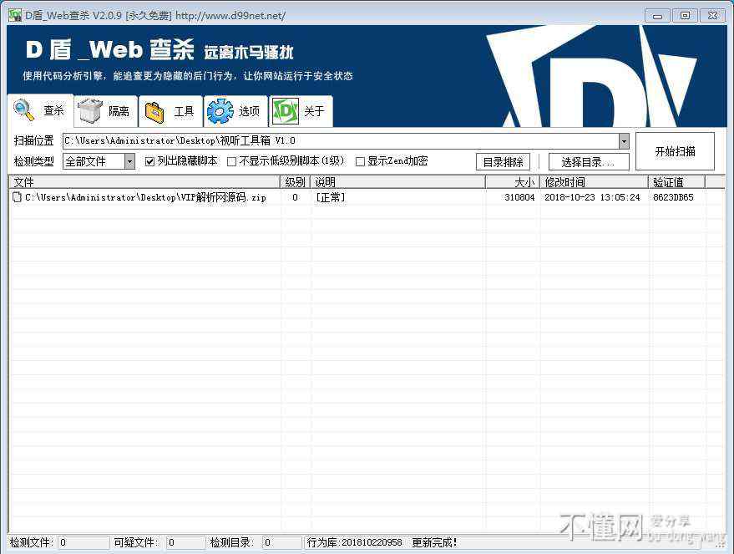Click the file icon beside VIP解析网源码.zip
Viewport: 734px width, 554px height.
17,197
